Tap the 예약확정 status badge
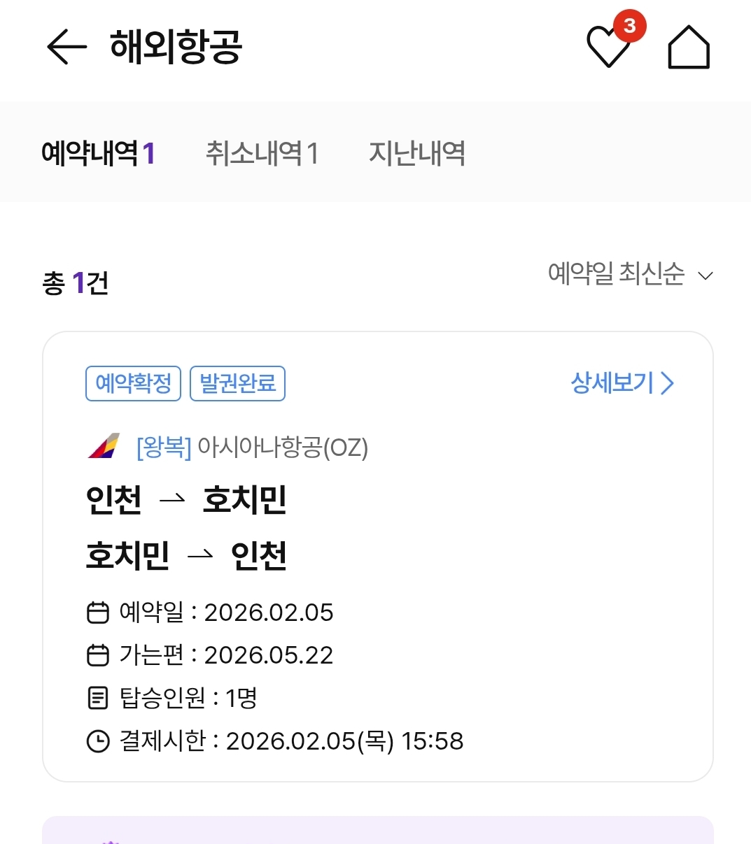This screenshot has height=844, width=751. [133, 383]
